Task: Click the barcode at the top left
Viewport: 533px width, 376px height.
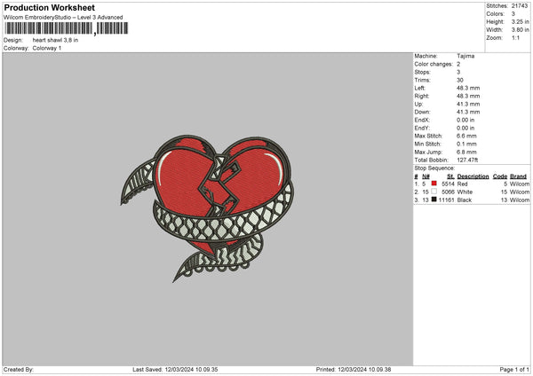Action: point(67,28)
